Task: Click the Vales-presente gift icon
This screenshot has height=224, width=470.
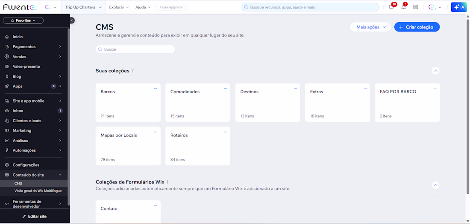Action: coord(7,66)
